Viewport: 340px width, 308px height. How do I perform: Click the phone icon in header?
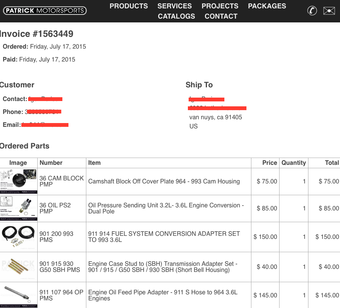pyautogui.click(x=312, y=11)
